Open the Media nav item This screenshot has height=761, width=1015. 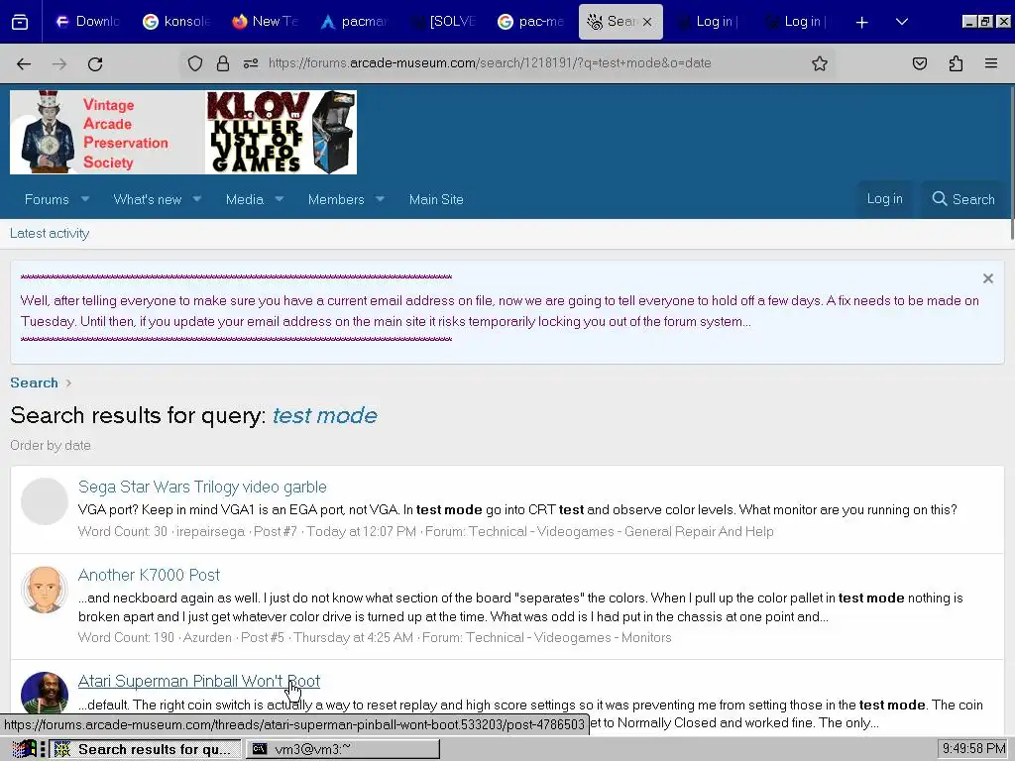(x=245, y=199)
